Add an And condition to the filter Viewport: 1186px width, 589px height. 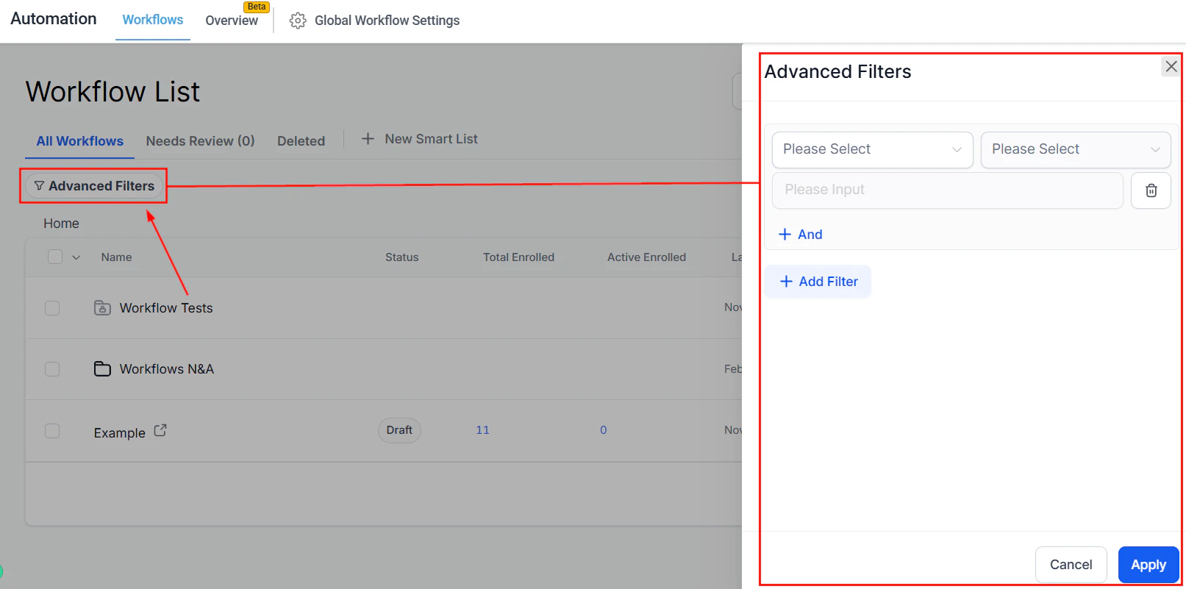point(800,235)
